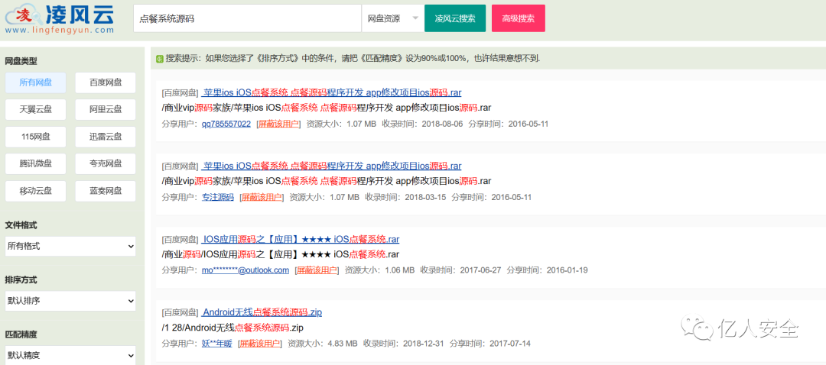This screenshot has width=826, height=365.
Task: Click the 文件格式 section heading
Action: (x=21, y=225)
